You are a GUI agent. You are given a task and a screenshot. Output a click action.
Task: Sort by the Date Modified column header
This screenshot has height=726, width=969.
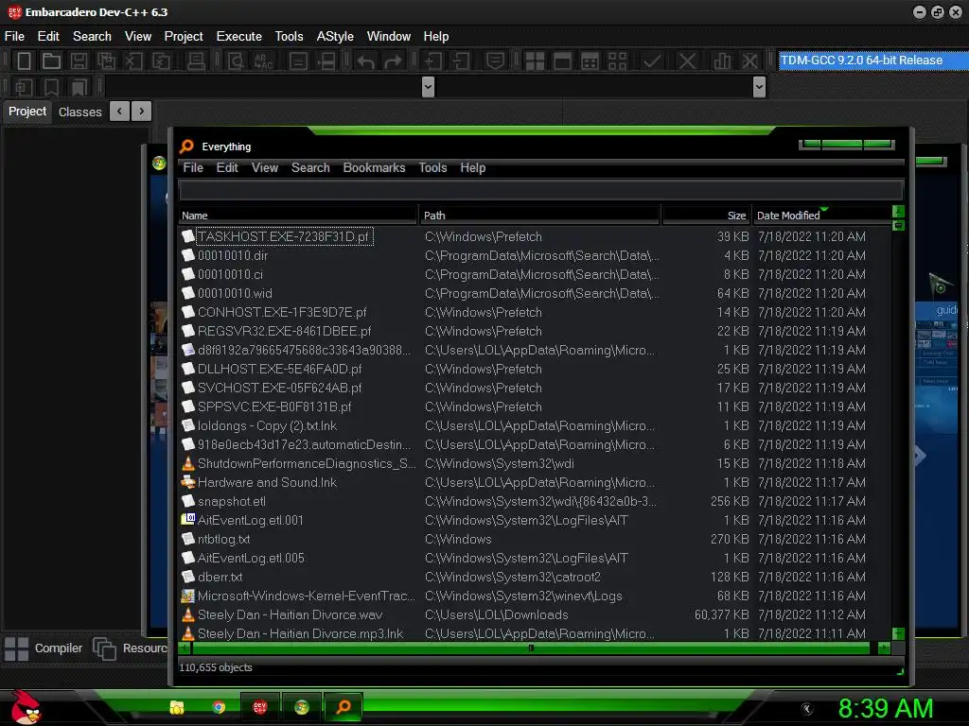coord(822,216)
